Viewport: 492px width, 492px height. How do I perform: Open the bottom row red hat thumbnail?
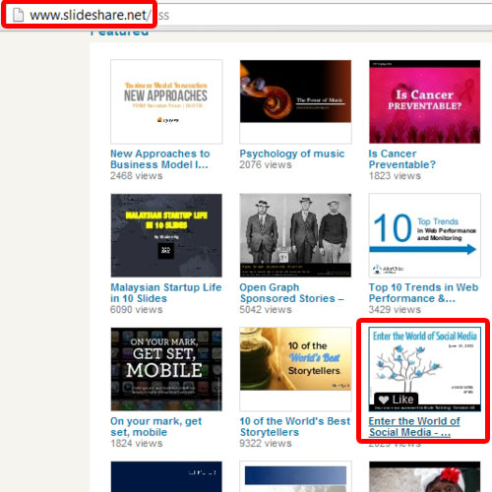[x=425, y=476]
